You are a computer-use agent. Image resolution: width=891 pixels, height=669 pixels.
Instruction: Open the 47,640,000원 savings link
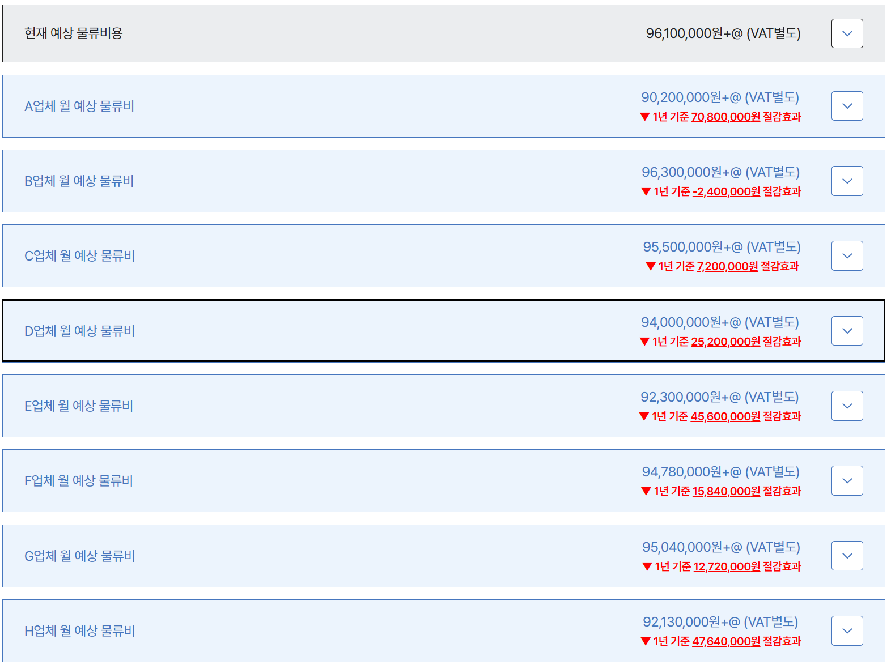726,641
